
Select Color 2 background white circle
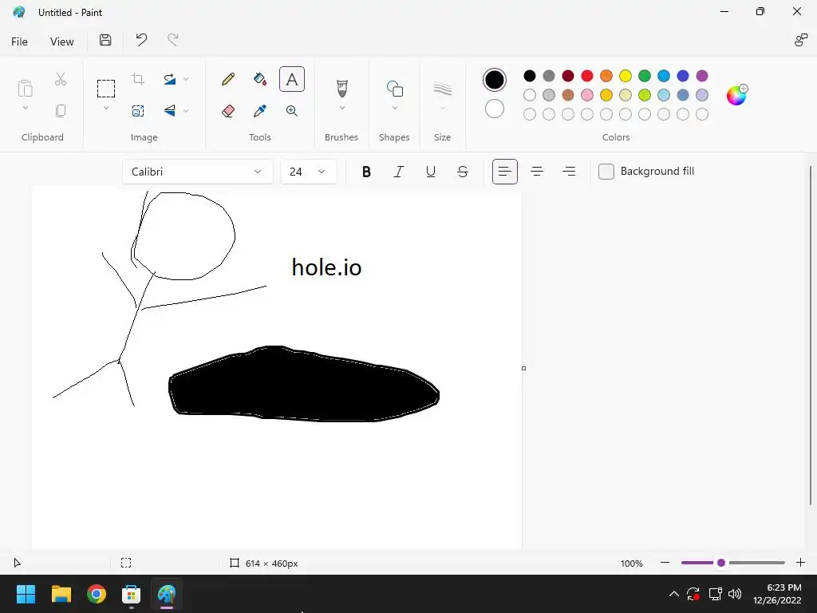[495, 109]
